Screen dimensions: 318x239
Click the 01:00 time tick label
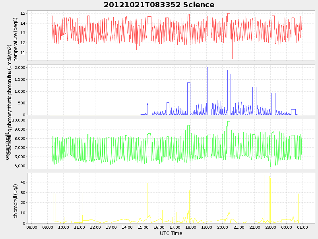click(x=302, y=227)
